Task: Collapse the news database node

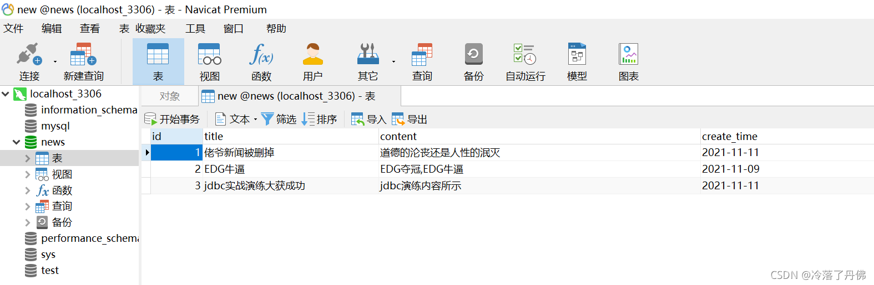Action: [17, 142]
